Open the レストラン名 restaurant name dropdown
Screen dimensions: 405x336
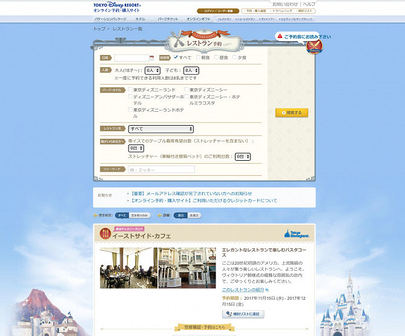tap(161, 129)
